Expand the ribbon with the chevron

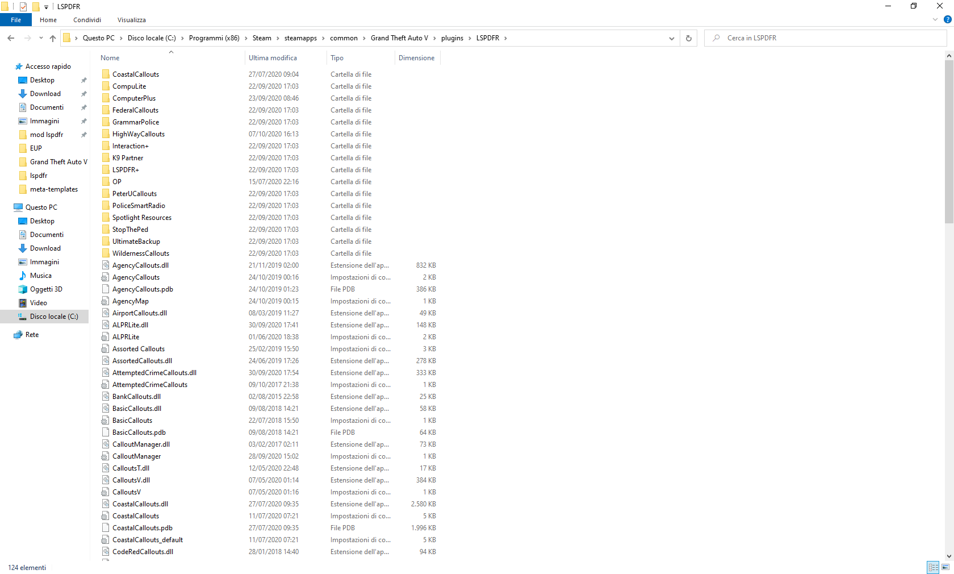[935, 19]
